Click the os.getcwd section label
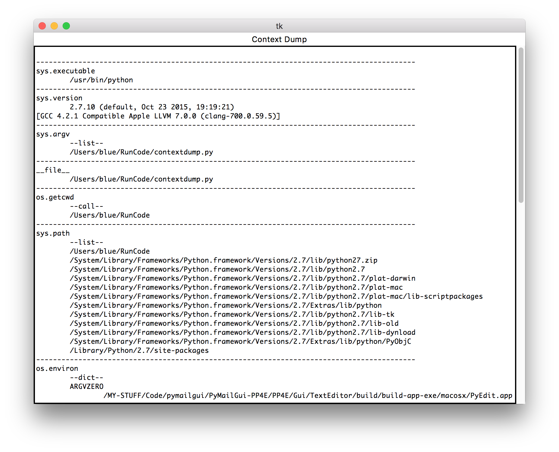The image size is (559, 452). [x=55, y=197]
